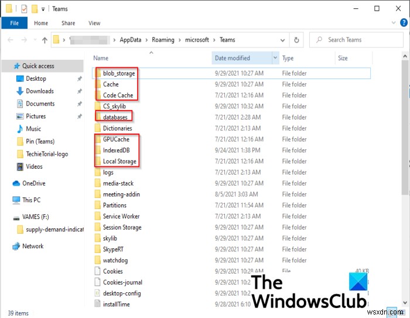Viewport: 410px width, 318px height.
Task: Select the blob_storage folder
Action: point(119,73)
